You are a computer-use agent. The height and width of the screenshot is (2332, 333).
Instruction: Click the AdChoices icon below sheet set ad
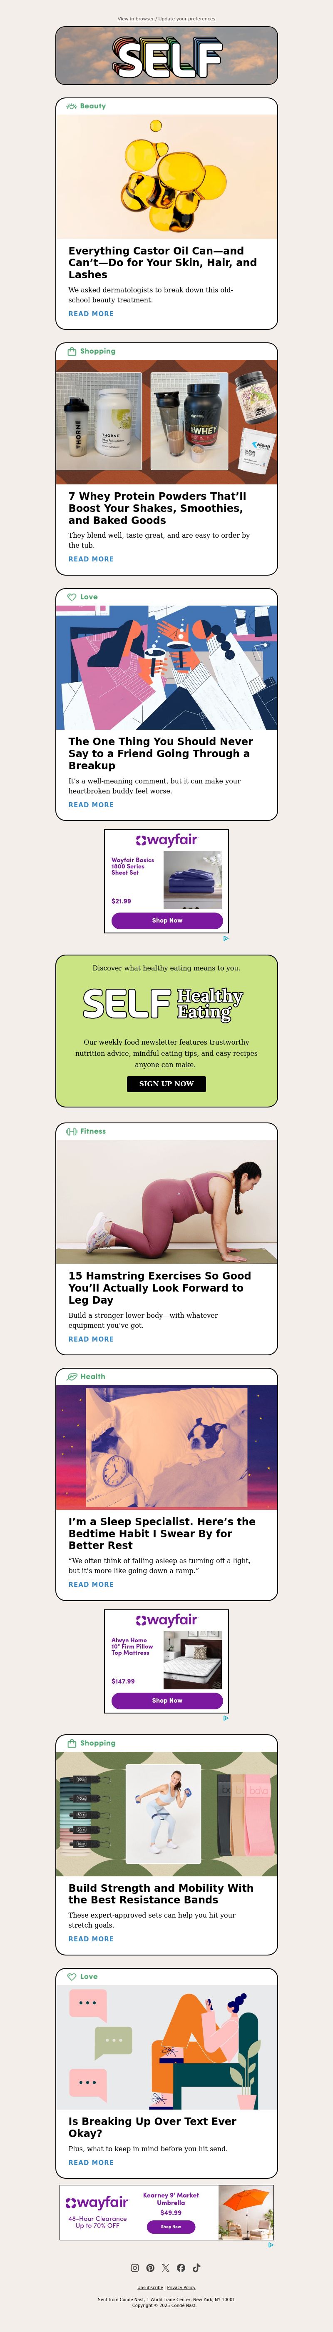click(225, 938)
